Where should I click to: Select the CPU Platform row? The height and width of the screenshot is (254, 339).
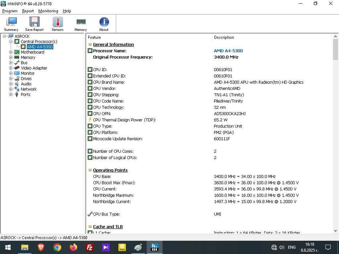tap(209, 132)
